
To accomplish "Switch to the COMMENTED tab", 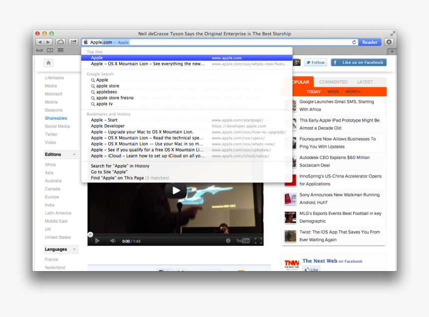I will 333,82.
